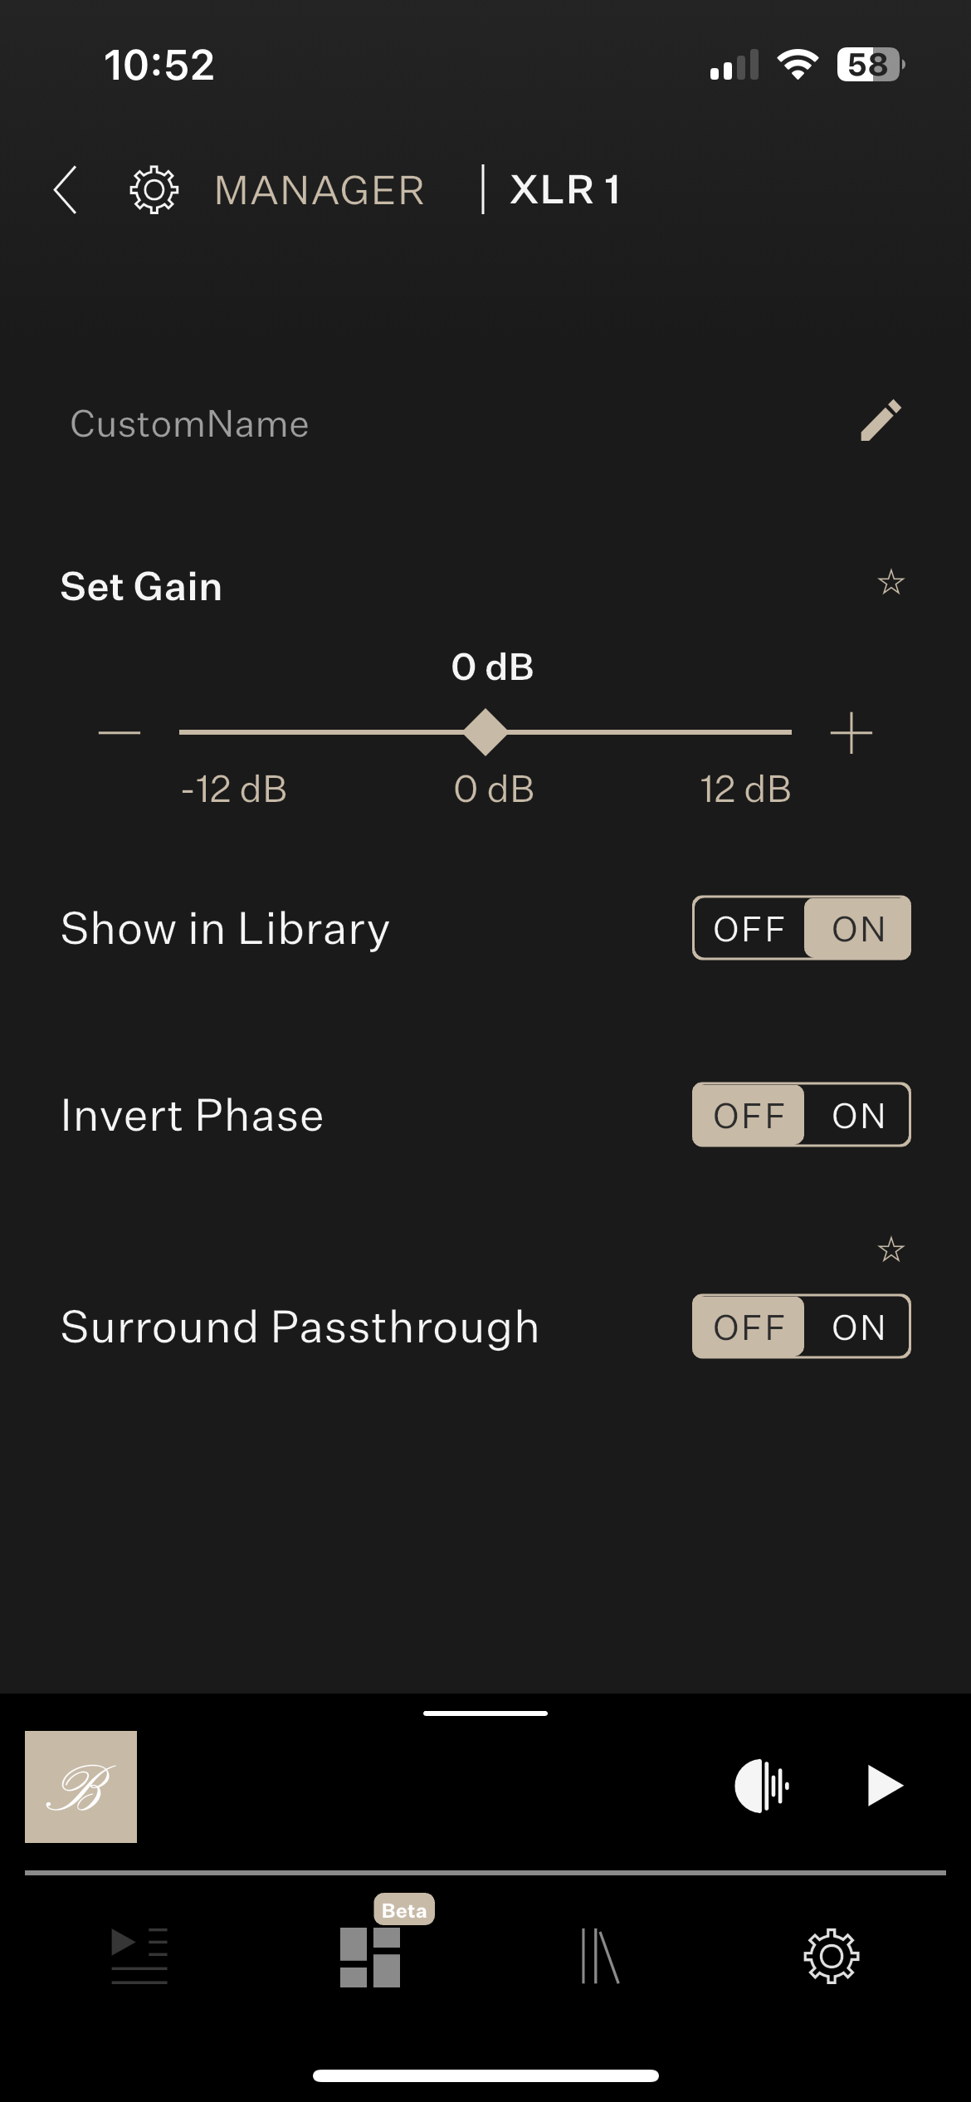
Task: Enable Surround Passthrough
Action: 858,1327
